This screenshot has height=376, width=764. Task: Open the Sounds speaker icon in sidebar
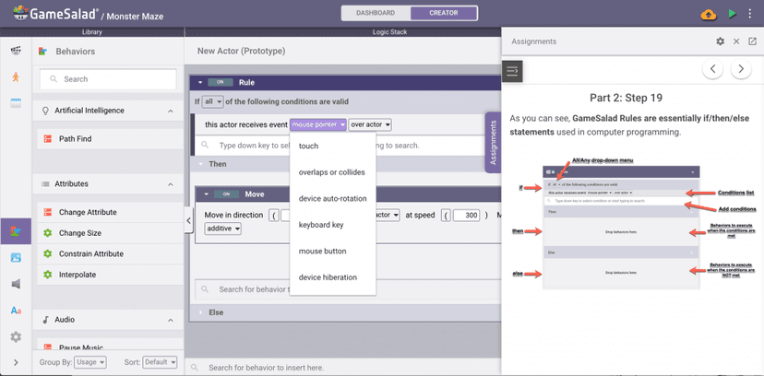tap(16, 284)
